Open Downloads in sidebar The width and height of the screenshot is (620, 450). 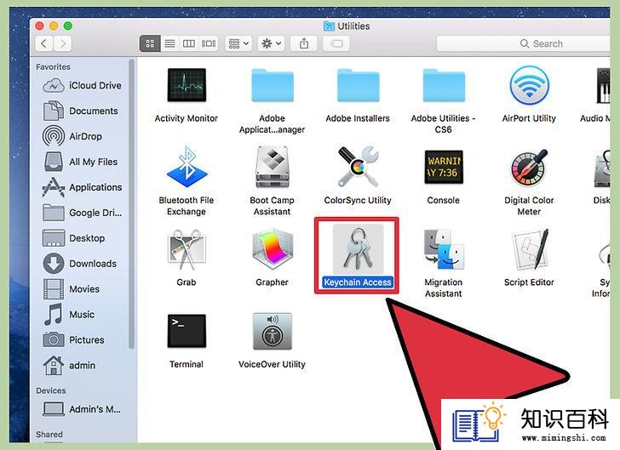pyautogui.click(x=80, y=264)
